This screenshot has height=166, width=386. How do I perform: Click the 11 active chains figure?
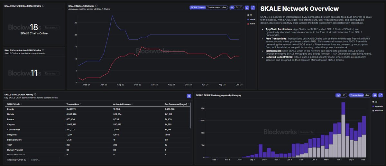tap(34, 73)
